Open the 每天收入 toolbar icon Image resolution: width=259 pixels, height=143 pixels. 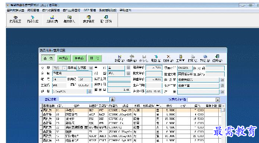pyautogui.click(x=69, y=19)
